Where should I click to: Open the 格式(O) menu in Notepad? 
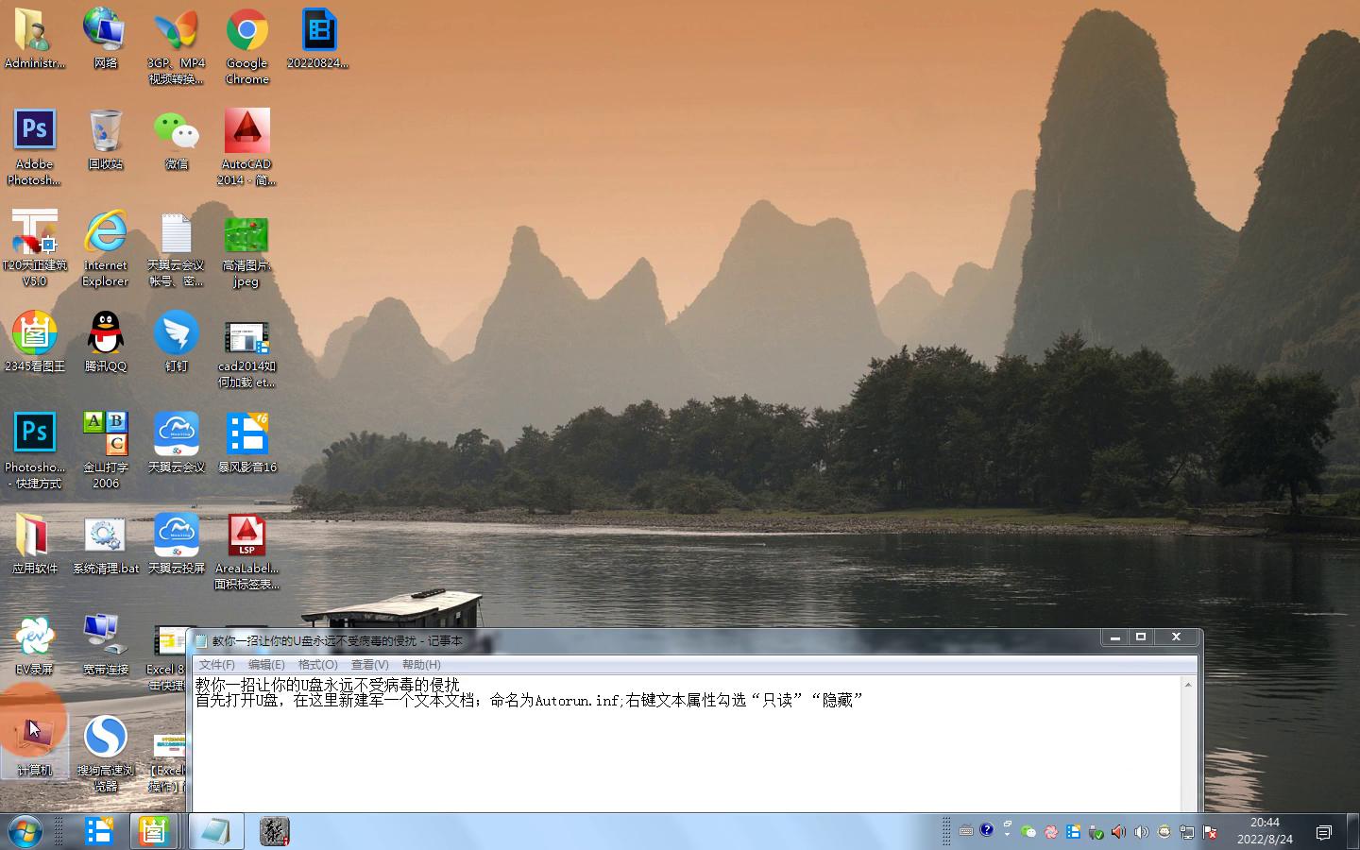[x=317, y=665]
